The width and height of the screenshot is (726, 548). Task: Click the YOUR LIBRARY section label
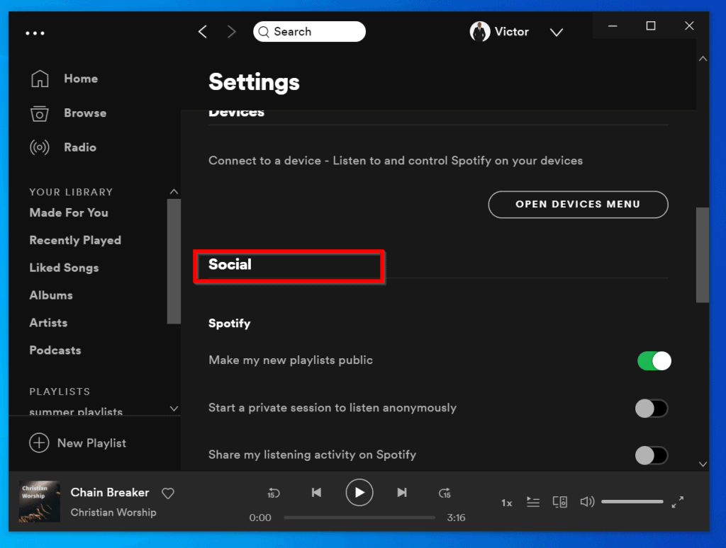point(71,193)
